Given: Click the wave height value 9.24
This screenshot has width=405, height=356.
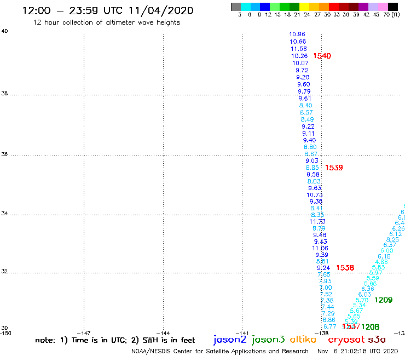Looking at the screenshot, I should tap(323, 268).
